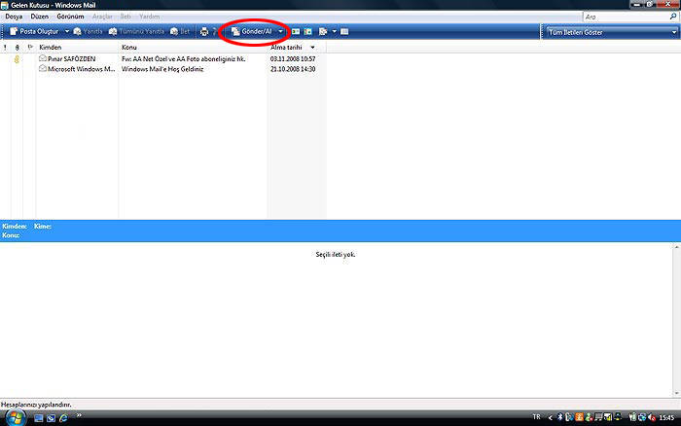
Task: Open the Araçlar menu
Action: [102, 17]
